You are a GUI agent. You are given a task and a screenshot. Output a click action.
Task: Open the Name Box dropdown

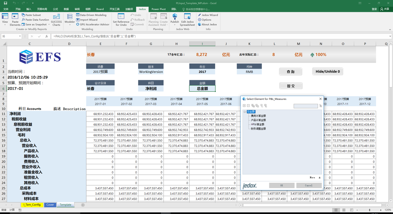click(20, 36)
